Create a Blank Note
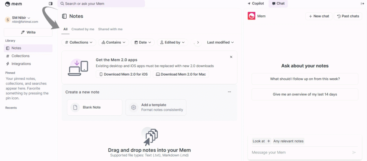The image size is (367, 161). coord(94,107)
